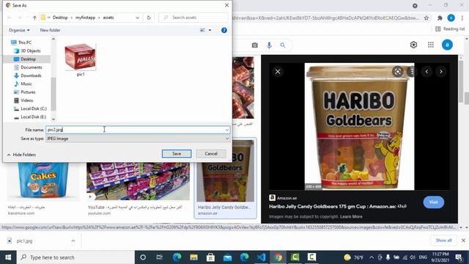Screen dimensions: 469x264
Task: Open search by image camera icon
Action: tap(254, 45)
